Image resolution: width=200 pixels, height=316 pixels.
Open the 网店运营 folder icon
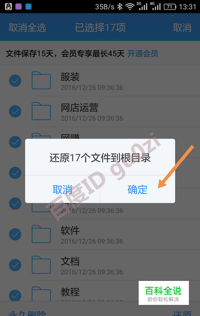(41, 111)
